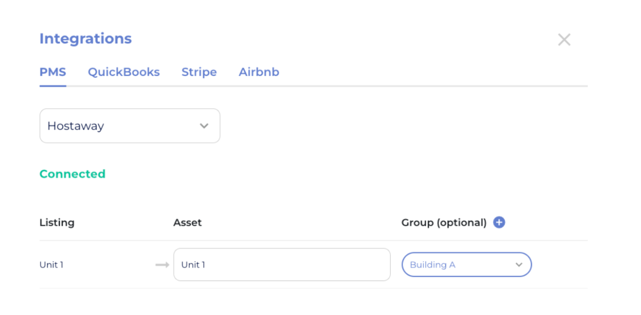Click the arrow icon beside Unit 1 listing
The image size is (641, 315).
coord(162,265)
